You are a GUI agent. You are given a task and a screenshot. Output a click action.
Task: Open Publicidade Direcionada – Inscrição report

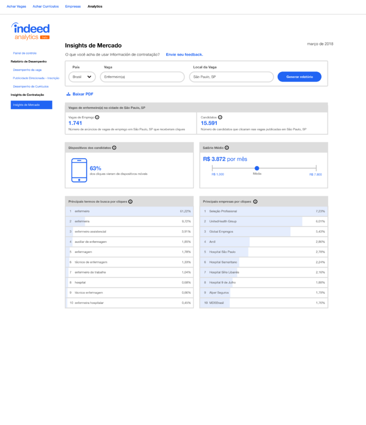[x=36, y=78]
